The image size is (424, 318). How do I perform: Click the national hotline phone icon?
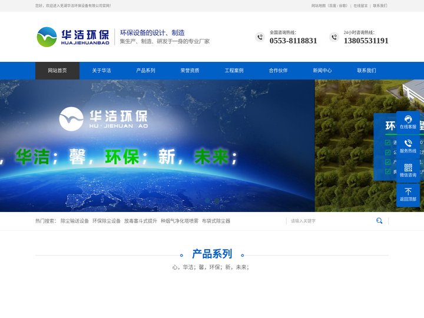tap(260, 37)
